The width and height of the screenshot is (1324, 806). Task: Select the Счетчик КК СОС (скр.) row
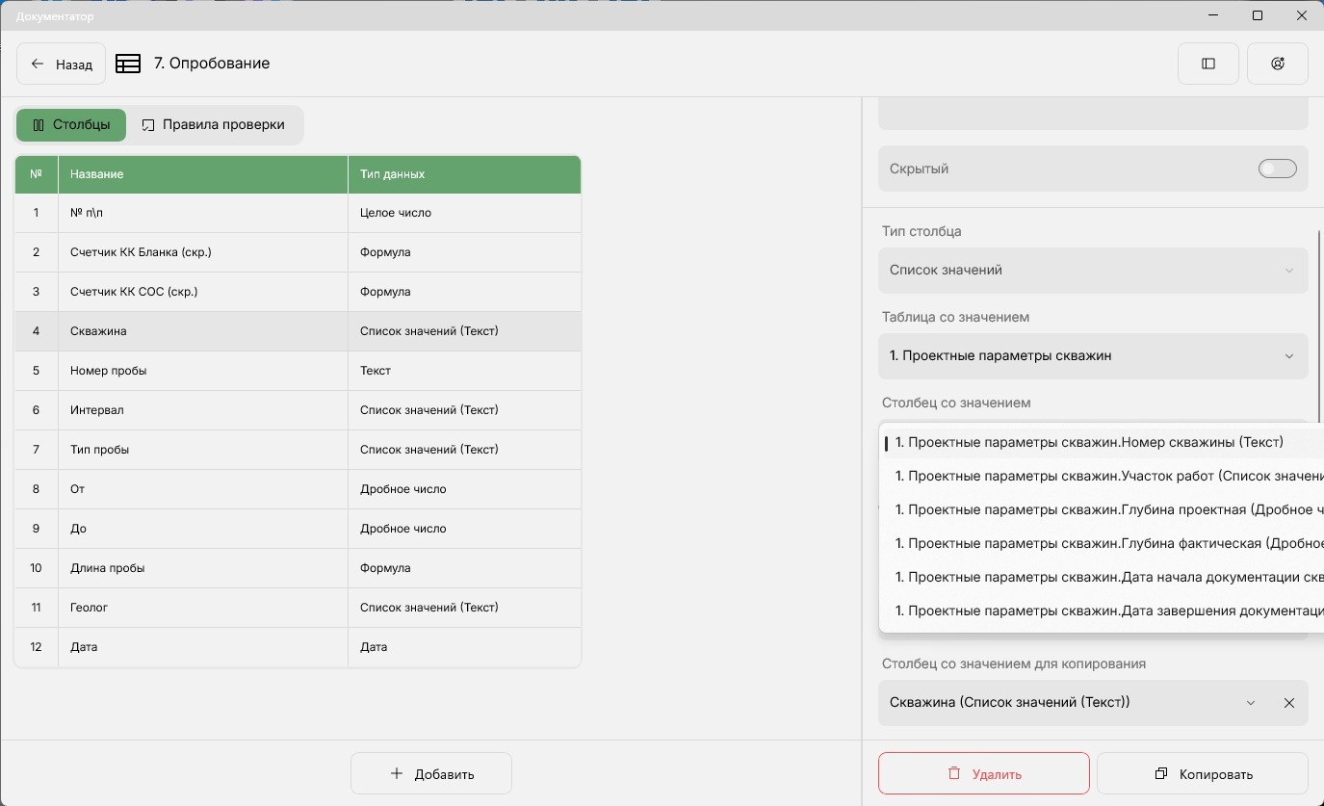298,292
